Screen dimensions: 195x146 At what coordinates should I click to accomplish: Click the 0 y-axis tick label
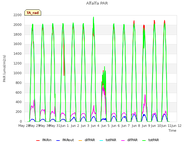tap(21, 122)
